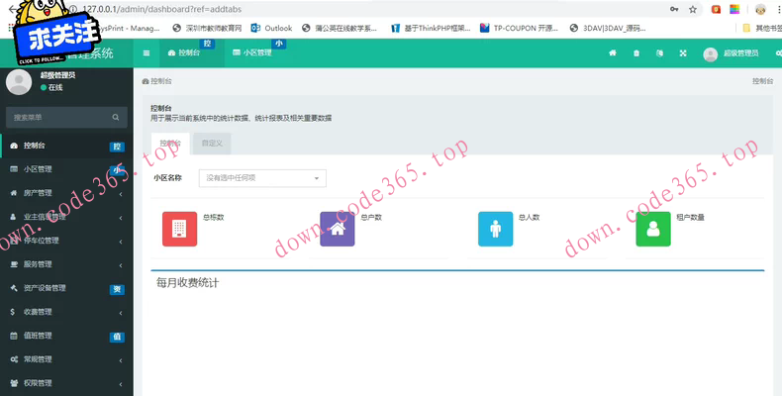This screenshot has height=396, width=782.
Task: Open the Outlook bookmark
Action: coord(272,28)
